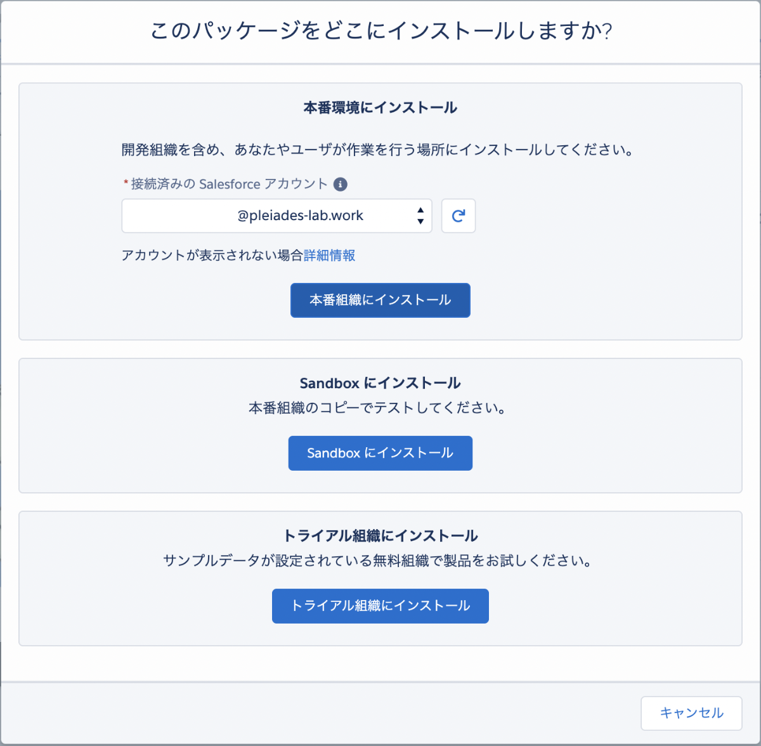Click the description starting 開発組織を含め
This screenshot has height=746, width=761.
click(x=379, y=150)
